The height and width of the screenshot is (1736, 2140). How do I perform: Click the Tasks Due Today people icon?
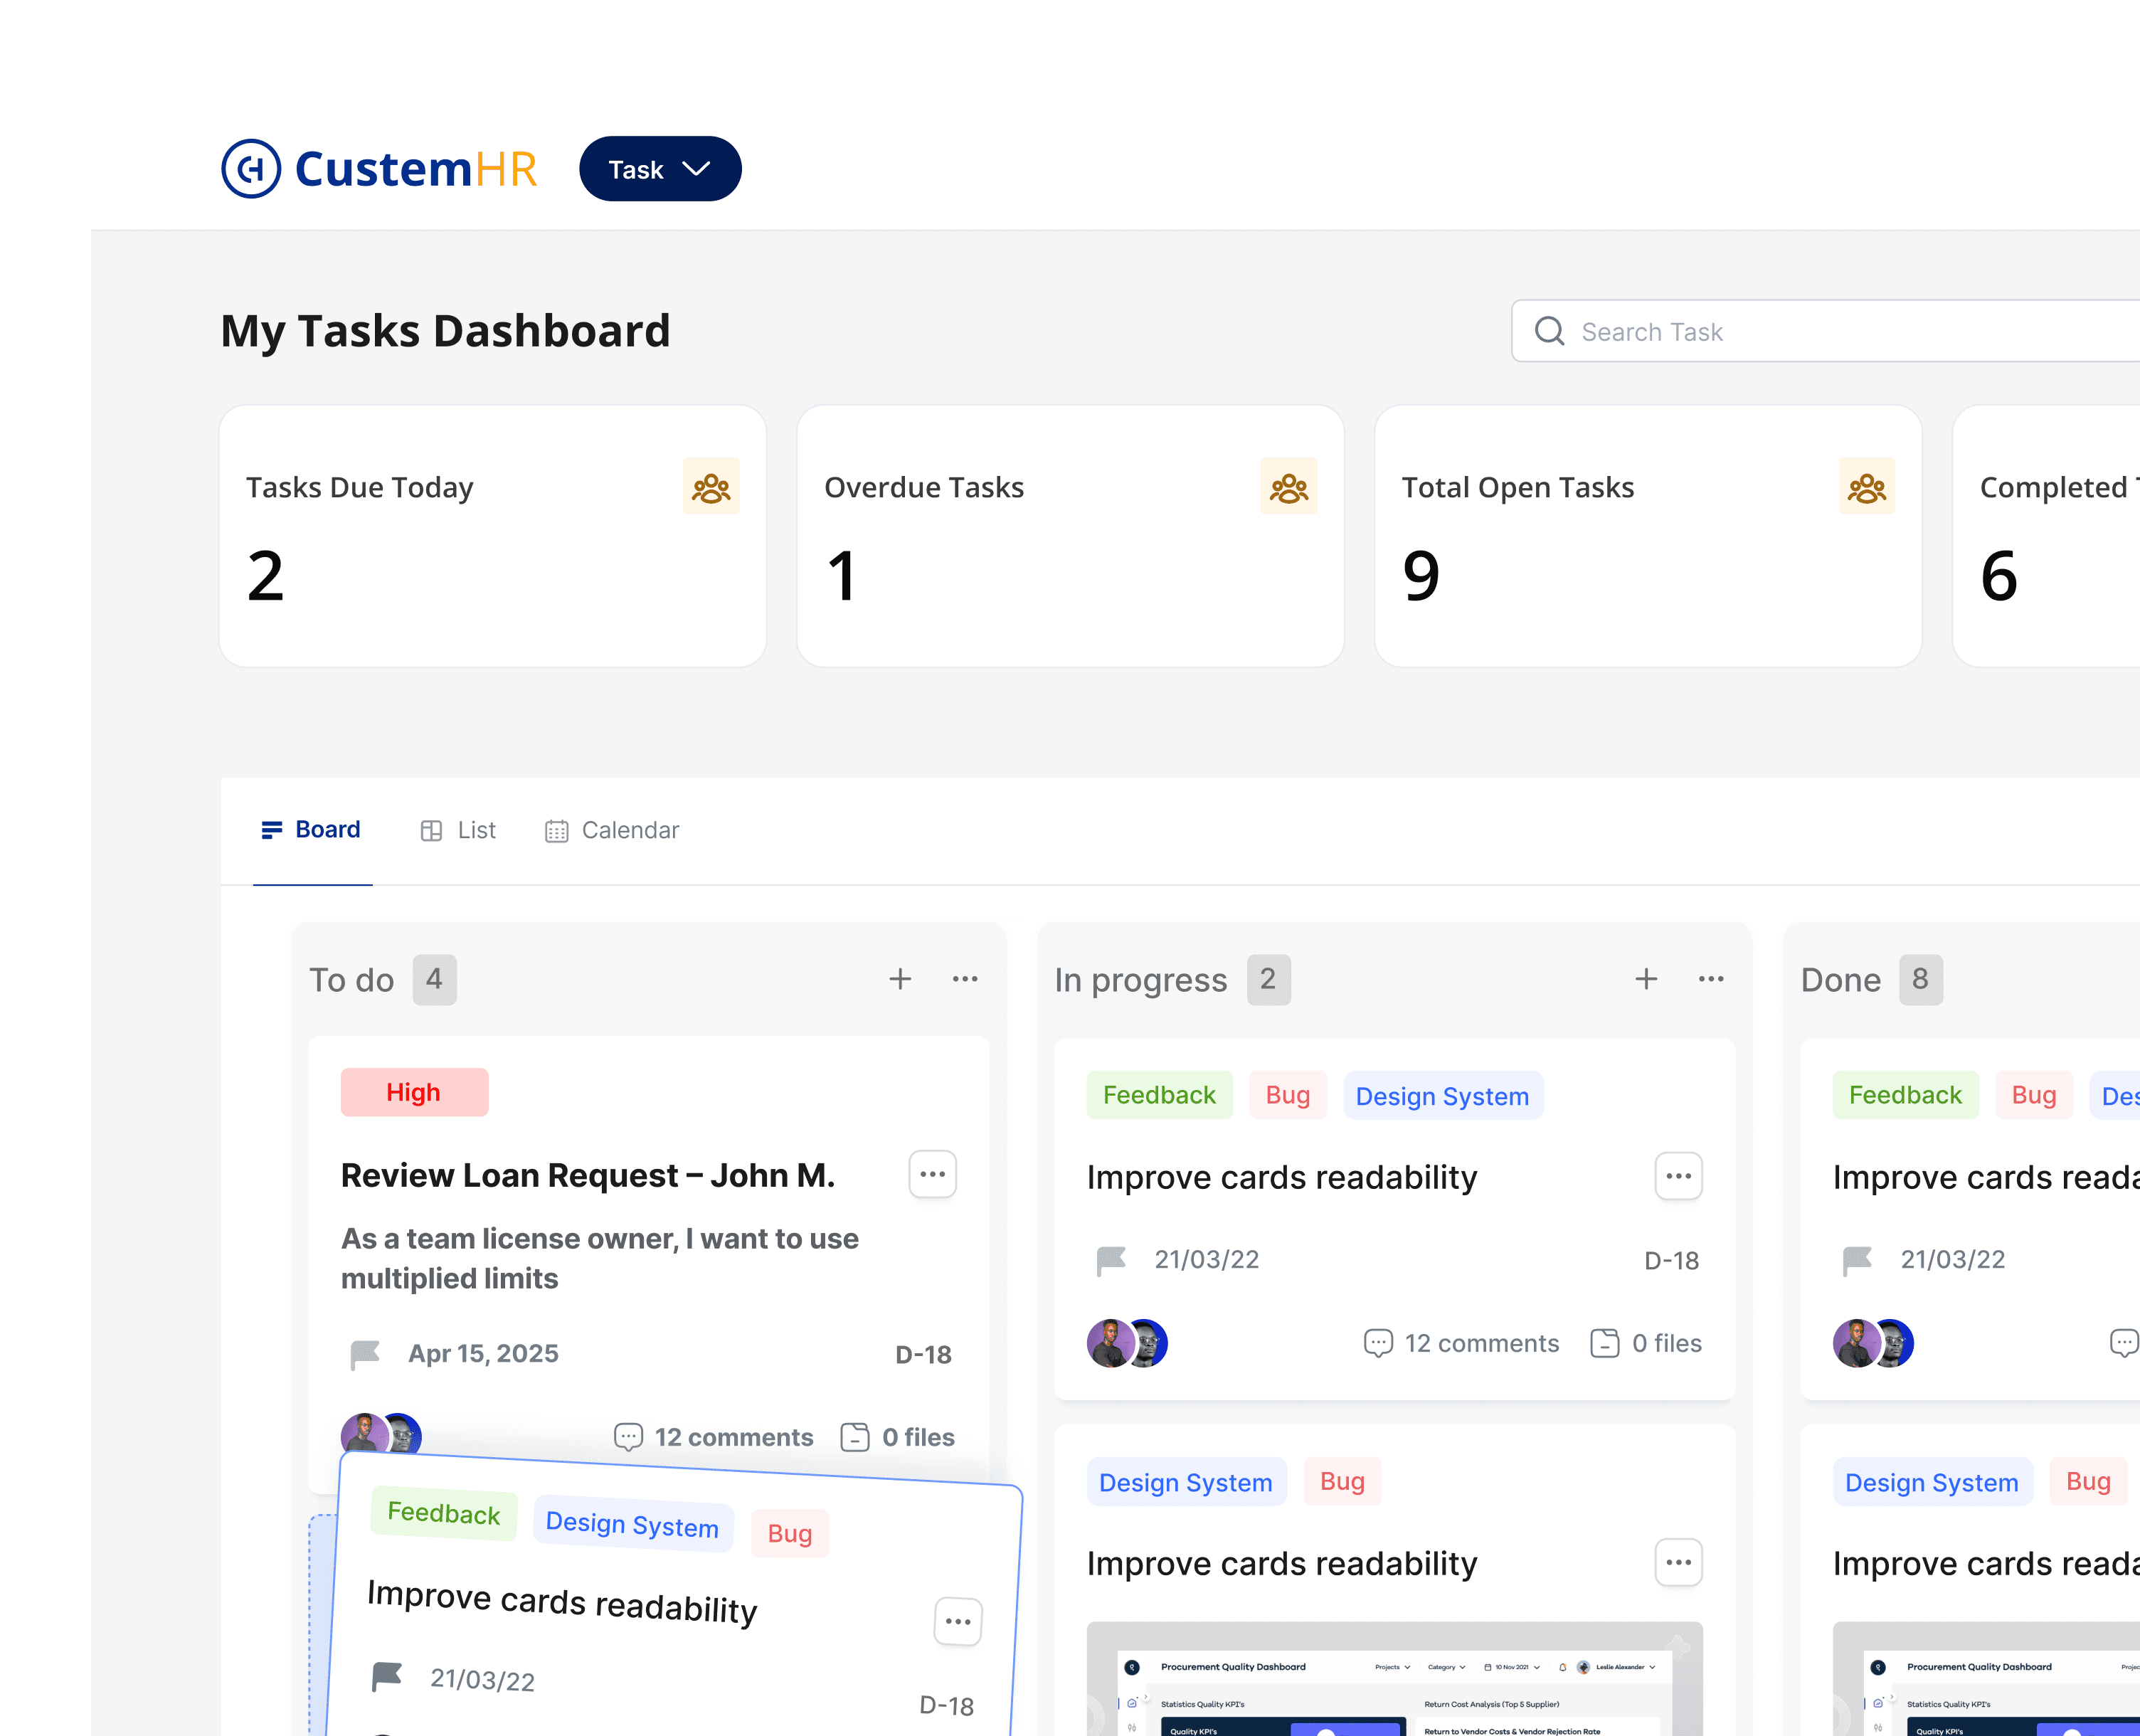[711, 487]
